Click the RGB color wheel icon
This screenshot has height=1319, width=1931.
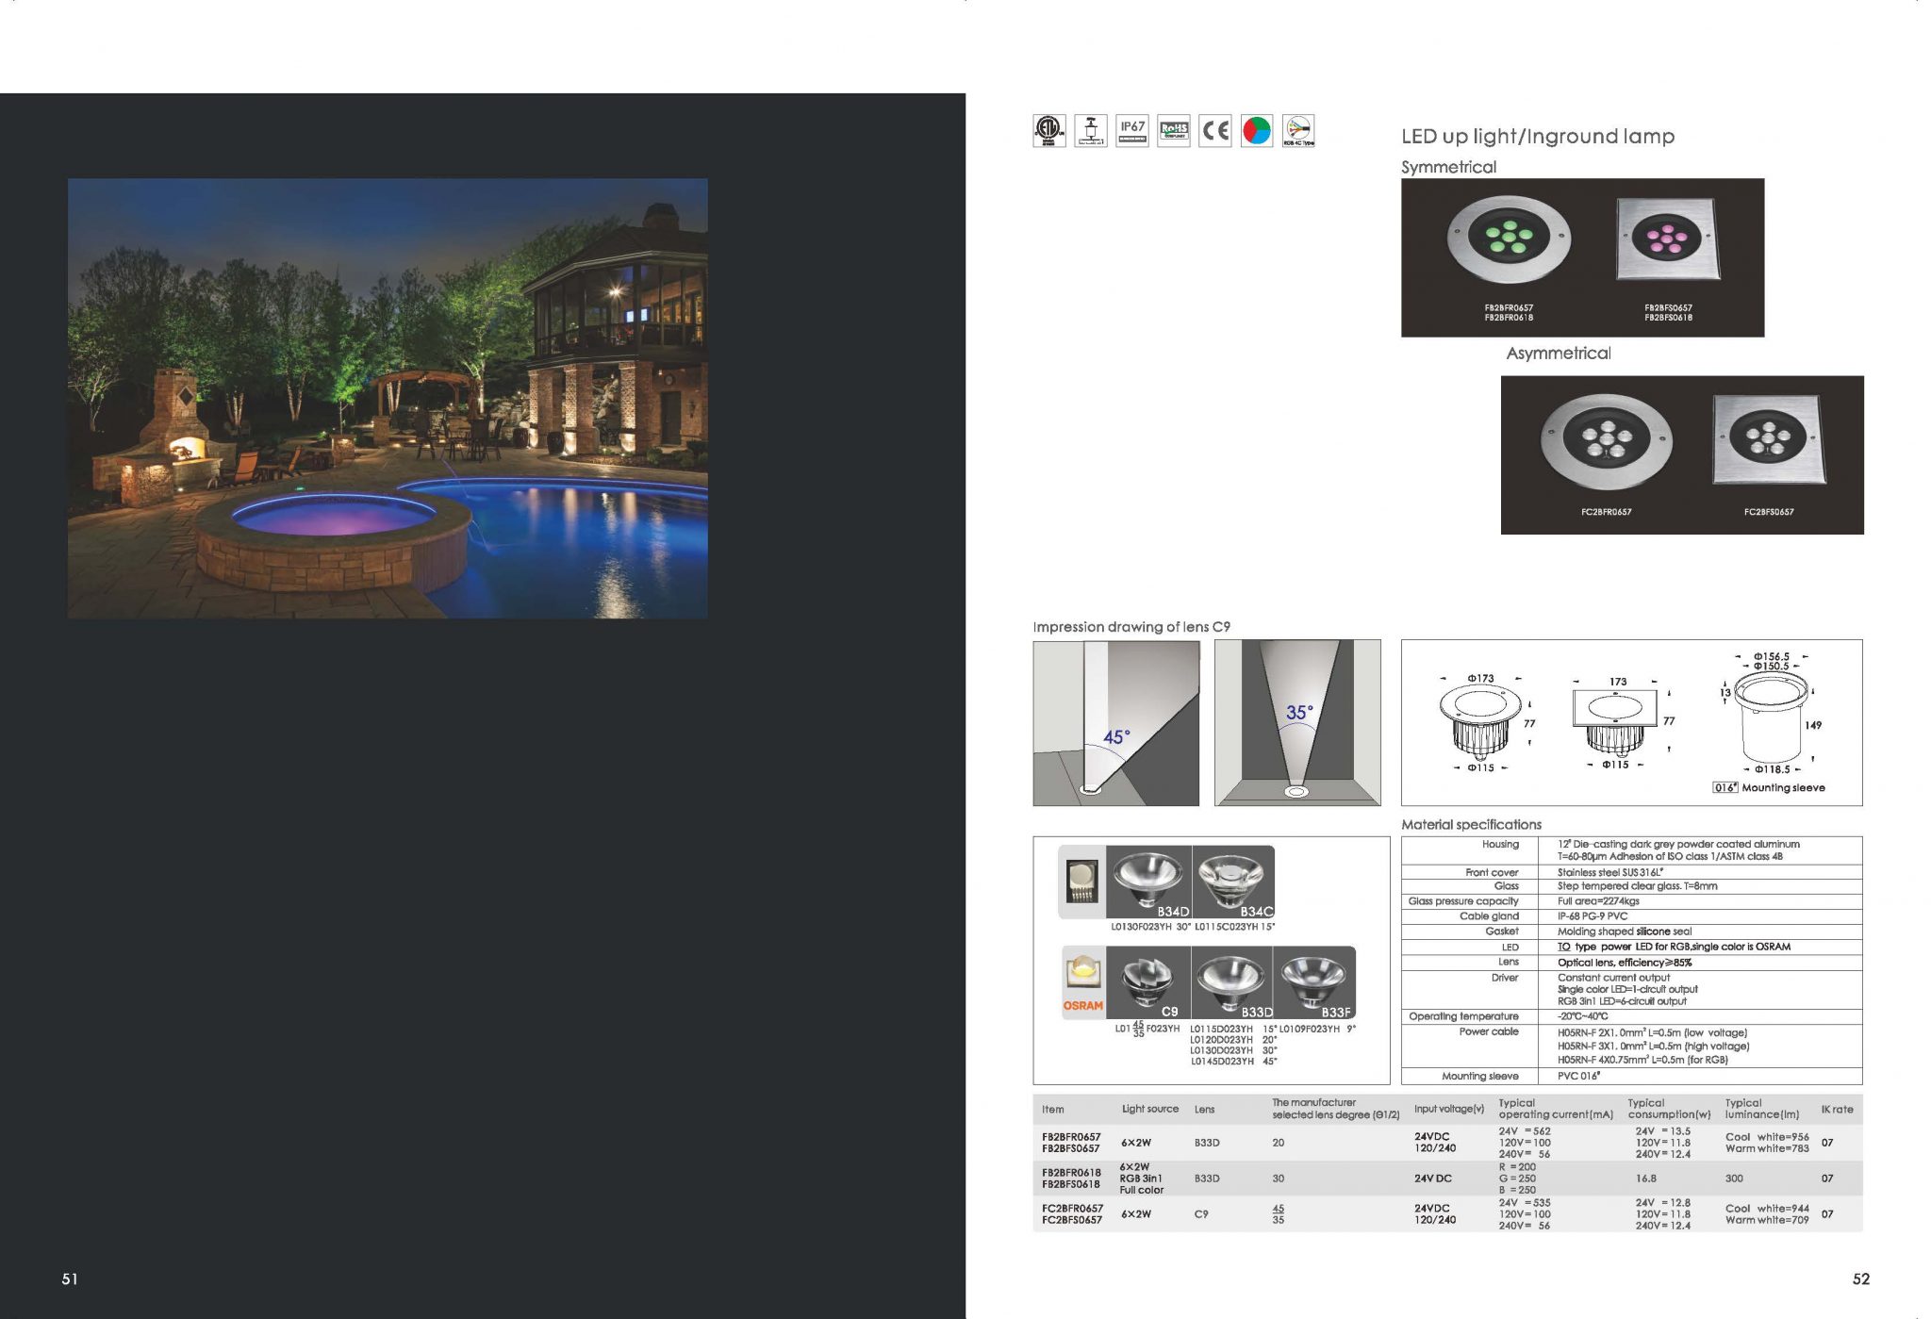pyautogui.click(x=1257, y=130)
